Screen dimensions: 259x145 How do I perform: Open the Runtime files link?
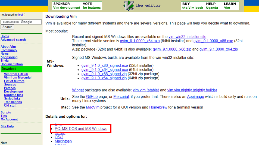pyautogui.click(x=14, y=95)
